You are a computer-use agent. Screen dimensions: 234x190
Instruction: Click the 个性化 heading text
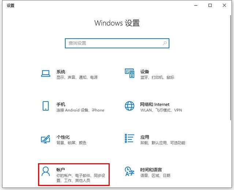point(63,137)
